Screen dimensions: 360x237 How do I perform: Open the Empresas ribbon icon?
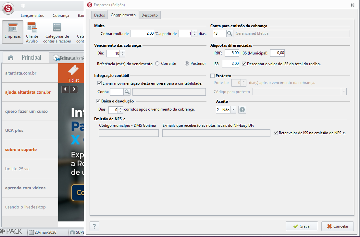click(x=13, y=32)
